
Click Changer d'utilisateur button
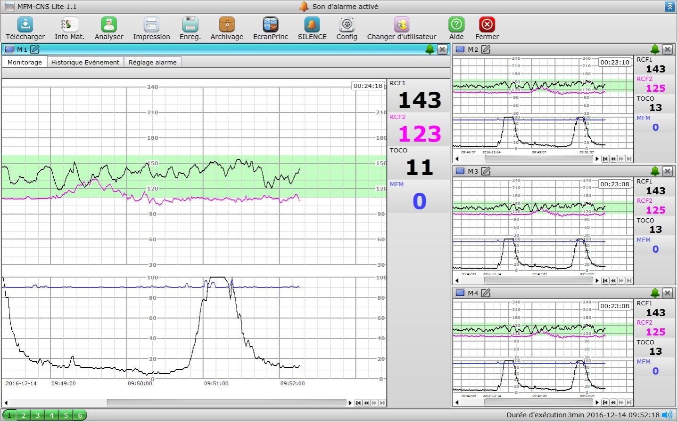(401, 24)
